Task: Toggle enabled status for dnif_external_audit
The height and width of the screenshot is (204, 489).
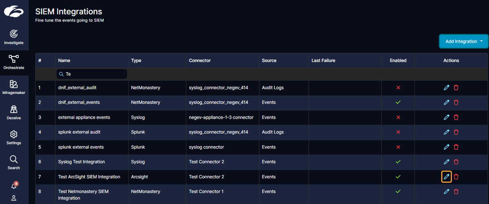Action: pyautogui.click(x=398, y=88)
